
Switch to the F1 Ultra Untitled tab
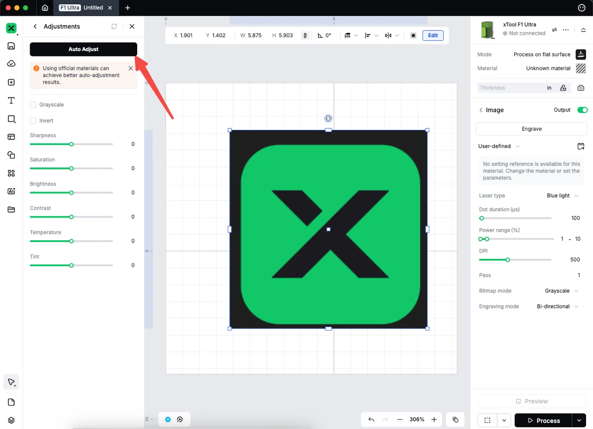coord(86,8)
